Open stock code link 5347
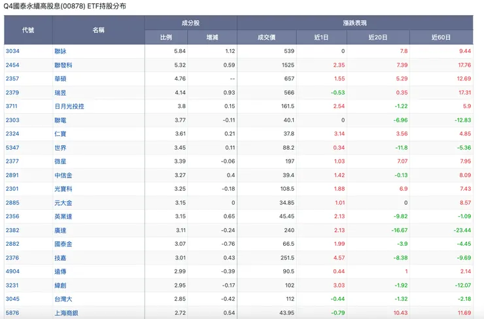The height and width of the screenshot is (319, 484). 12,148
